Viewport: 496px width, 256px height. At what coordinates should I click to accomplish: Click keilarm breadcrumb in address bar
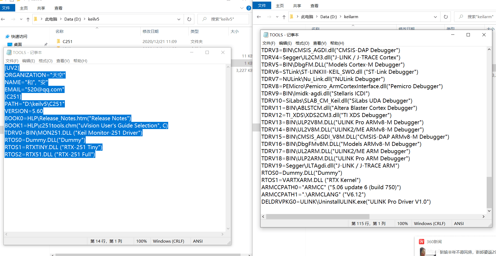[351, 17]
